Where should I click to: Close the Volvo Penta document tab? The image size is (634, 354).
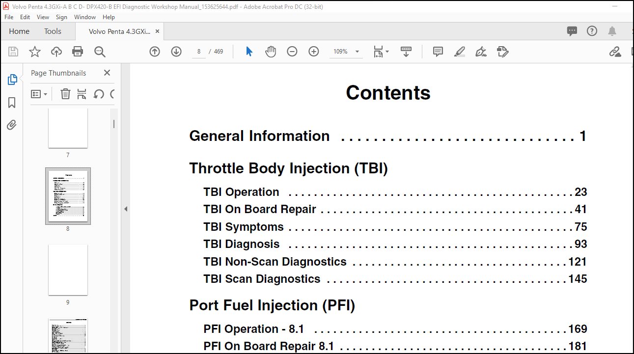pyautogui.click(x=157, y=31)
